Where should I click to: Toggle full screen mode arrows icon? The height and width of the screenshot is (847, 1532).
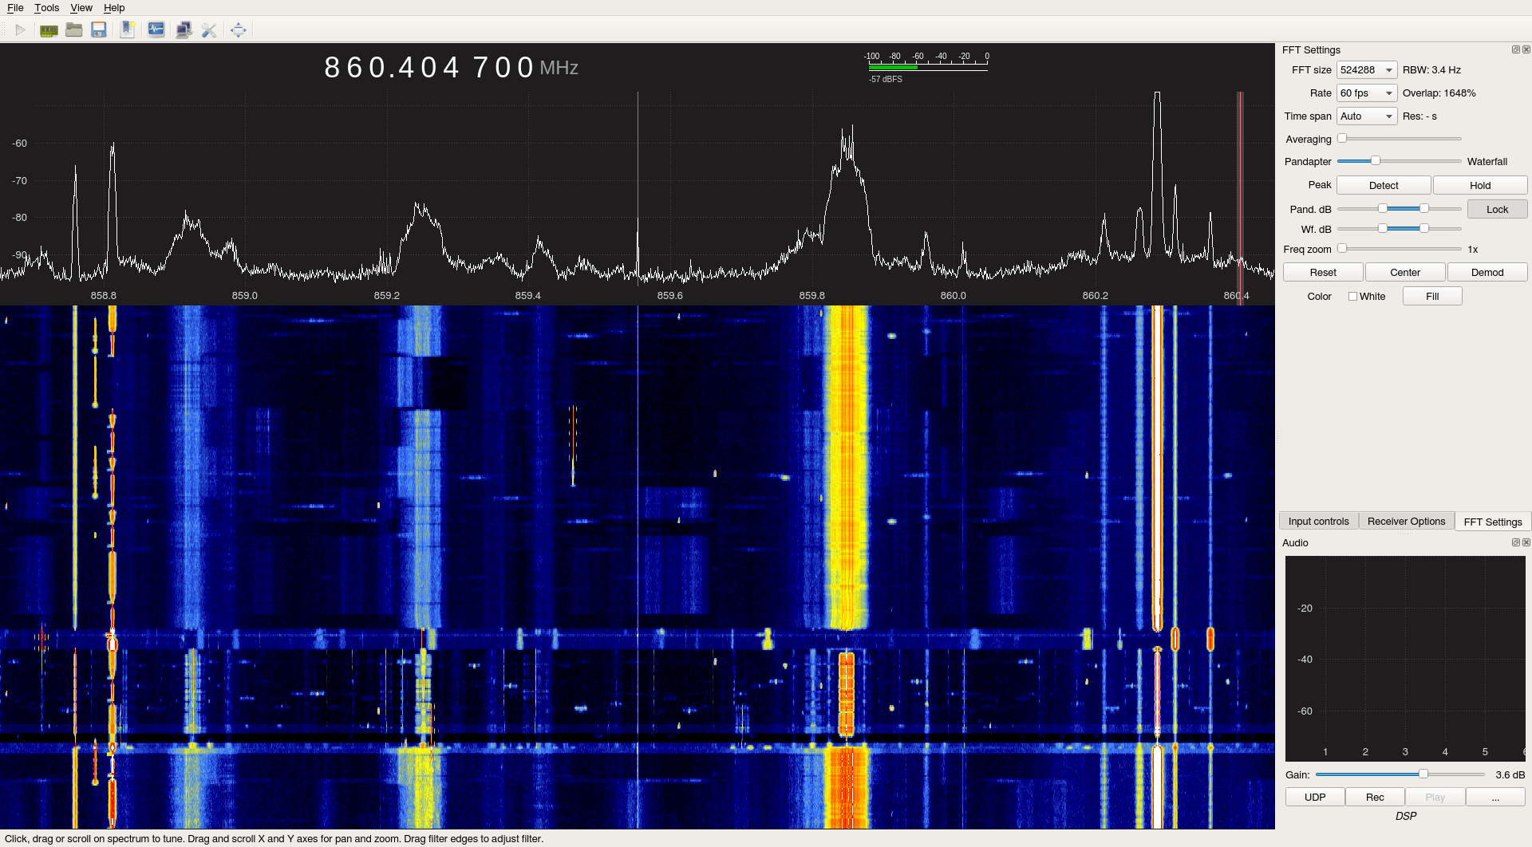point(238,30)
